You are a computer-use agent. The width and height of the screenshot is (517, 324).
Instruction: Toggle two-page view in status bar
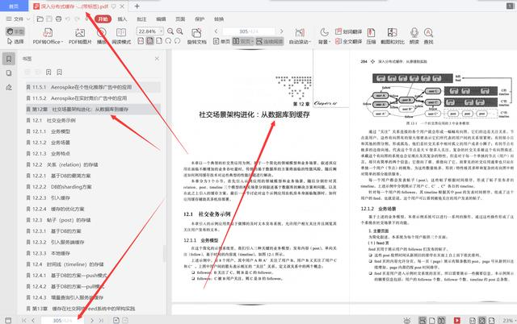[x=441, y=321]
